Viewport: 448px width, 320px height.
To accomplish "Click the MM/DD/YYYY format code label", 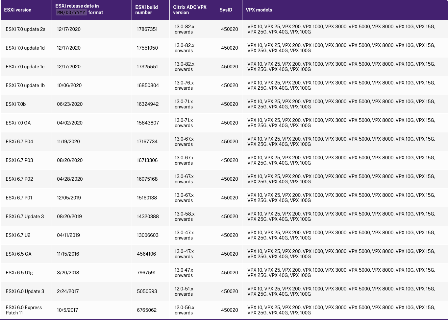I will [x=71, y=12].
